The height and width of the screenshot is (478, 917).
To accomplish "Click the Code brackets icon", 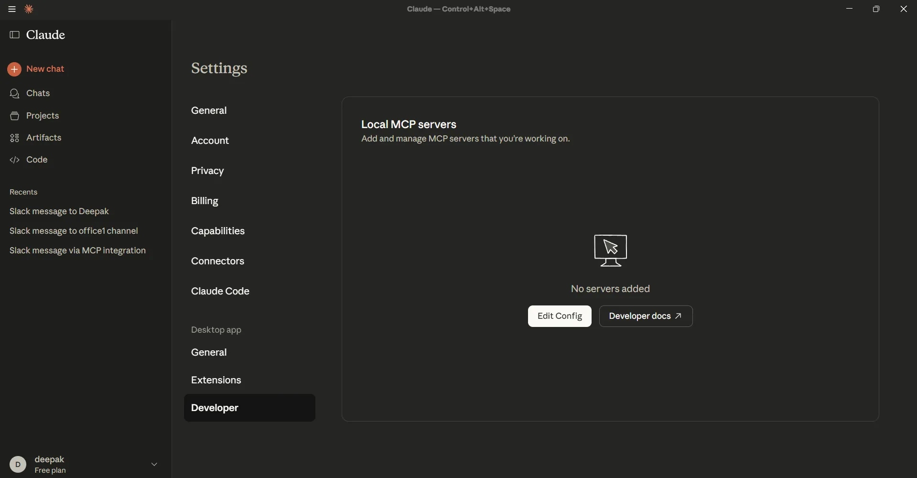I will (x=15, y=160).
